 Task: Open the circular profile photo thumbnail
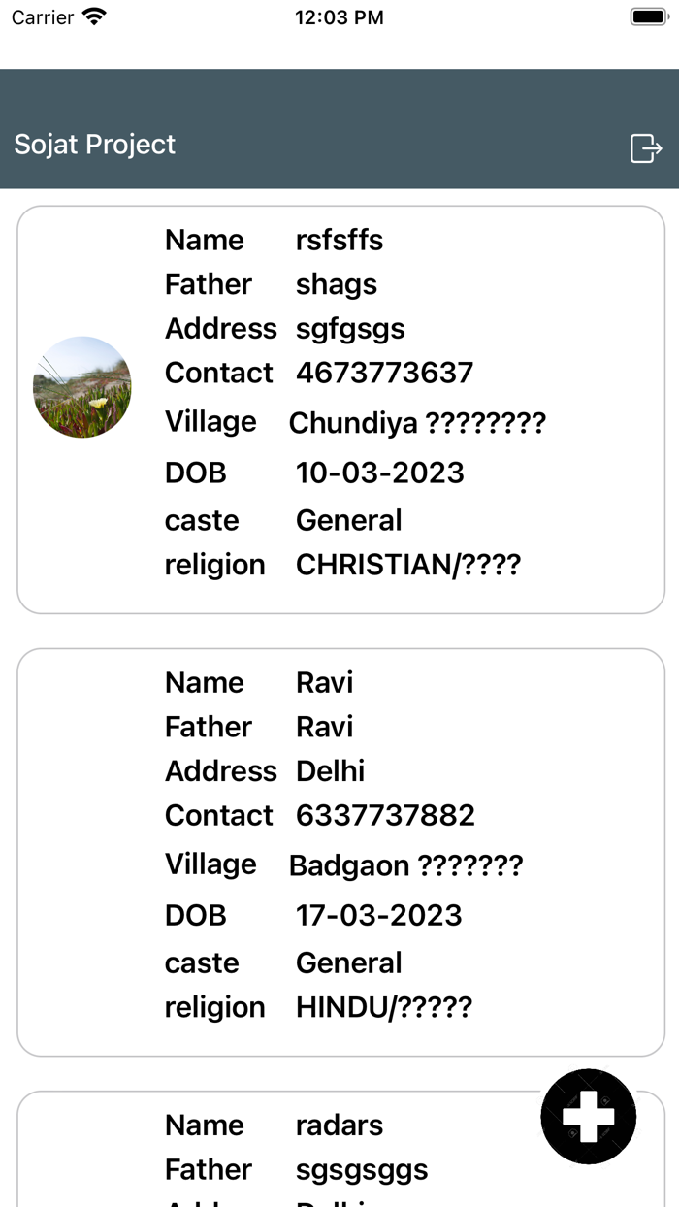click(x=82, y=387)
